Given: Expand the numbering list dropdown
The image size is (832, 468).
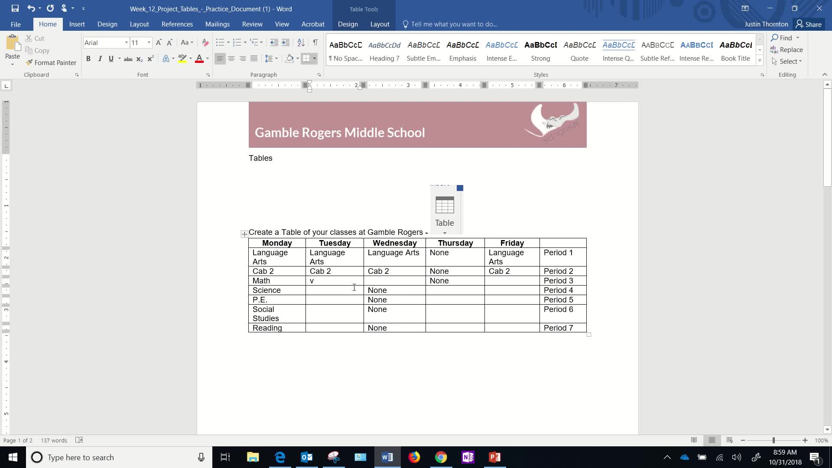Looking at the screenshot, I should [245, 42].
